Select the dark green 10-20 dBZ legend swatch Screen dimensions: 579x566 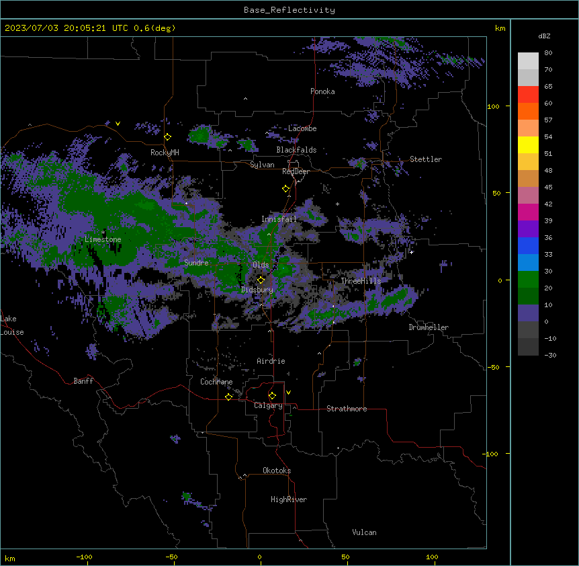click(x=528, y=296)
